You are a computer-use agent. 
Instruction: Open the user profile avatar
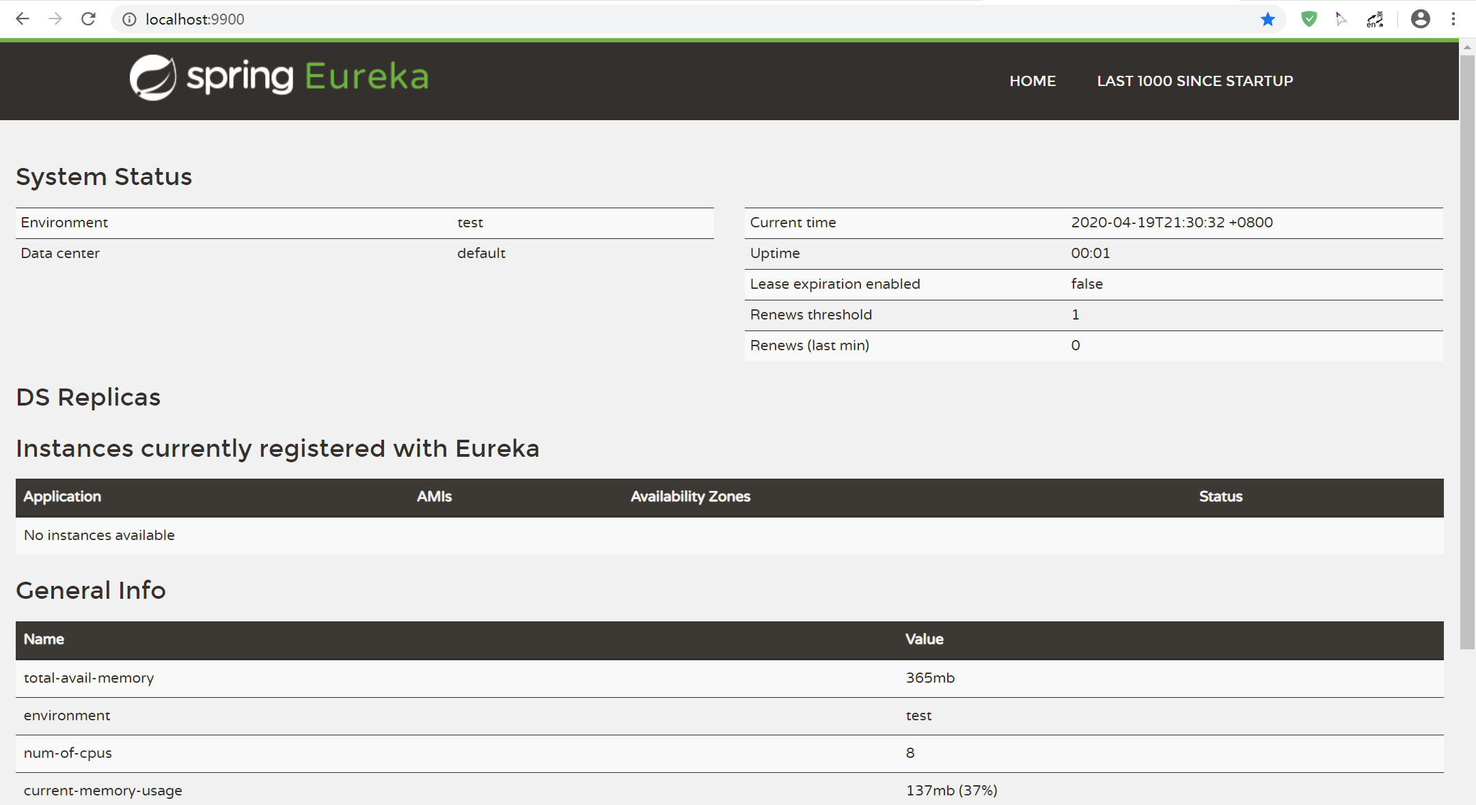coord(1421,19)
